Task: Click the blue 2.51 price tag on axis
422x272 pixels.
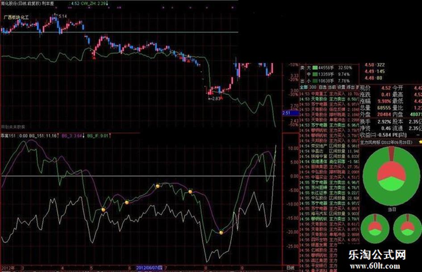Action: (x=291, y=113)
